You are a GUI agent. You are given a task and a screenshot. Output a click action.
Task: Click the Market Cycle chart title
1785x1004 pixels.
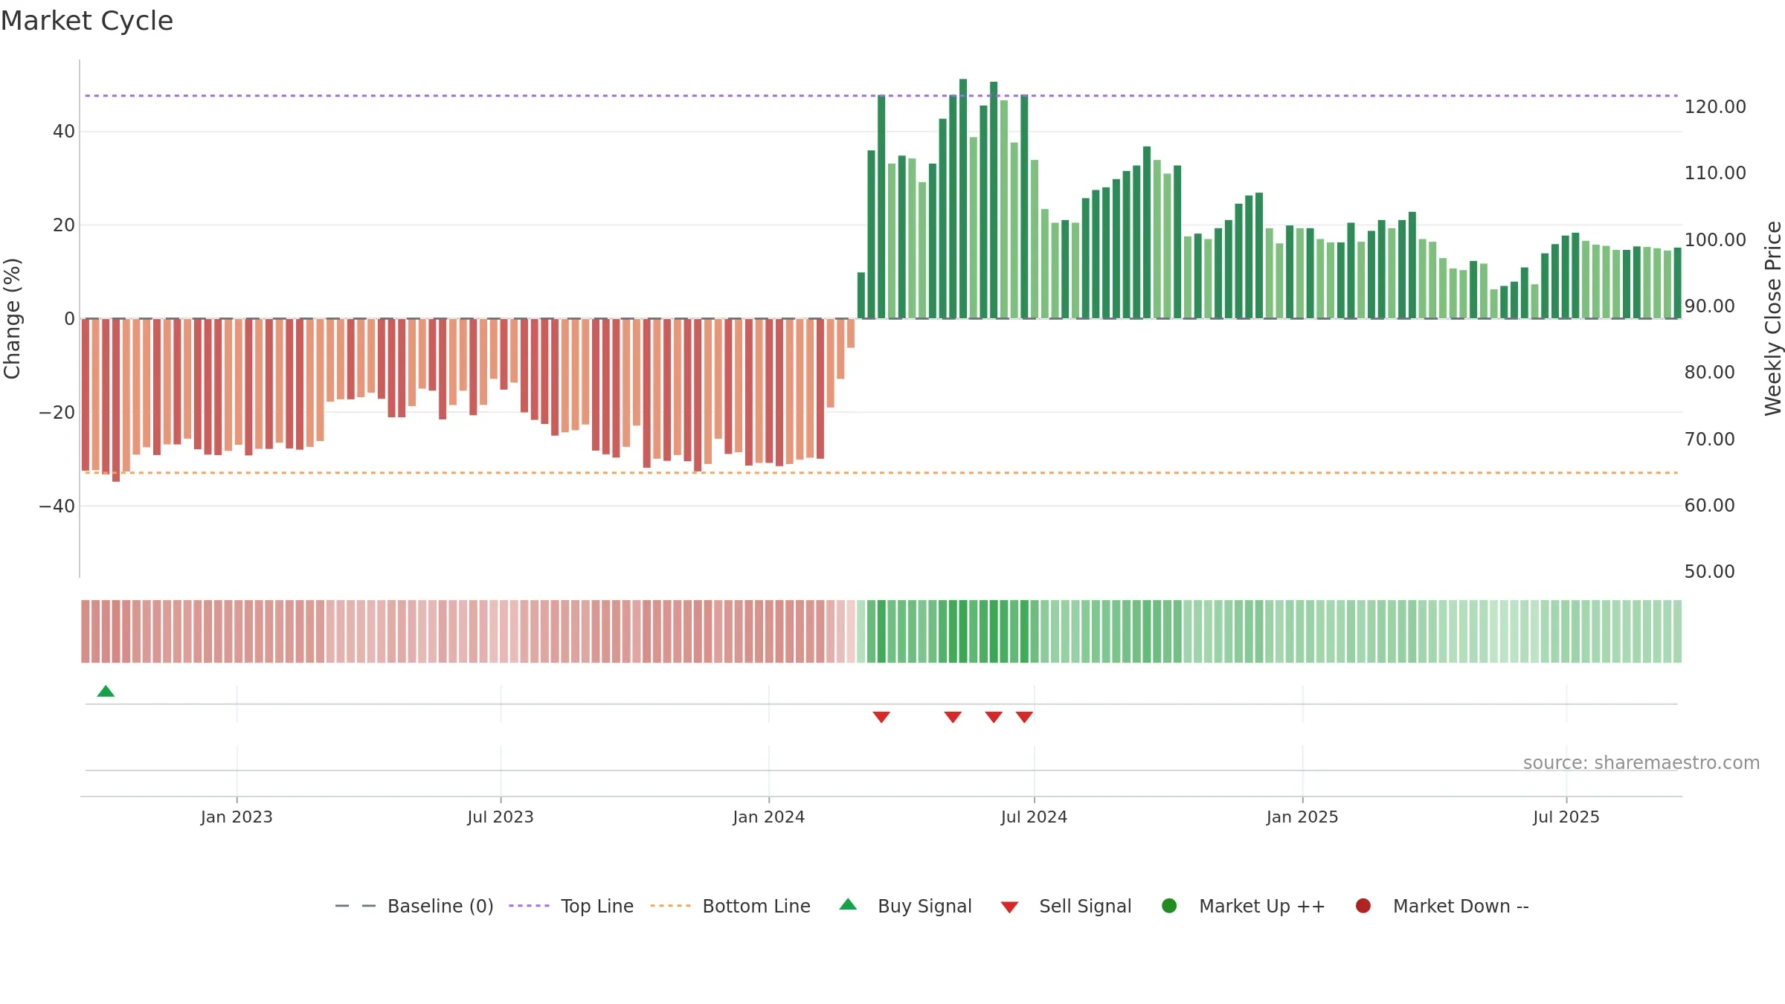click(x=87, y=21)
